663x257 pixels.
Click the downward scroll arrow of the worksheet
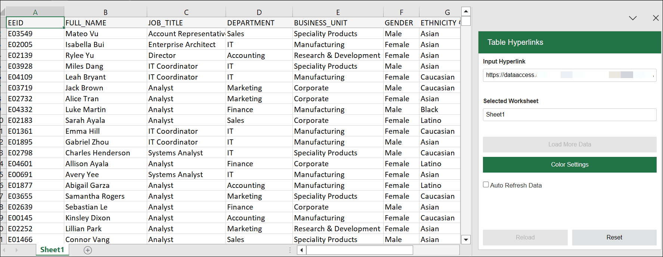point(466,239)
